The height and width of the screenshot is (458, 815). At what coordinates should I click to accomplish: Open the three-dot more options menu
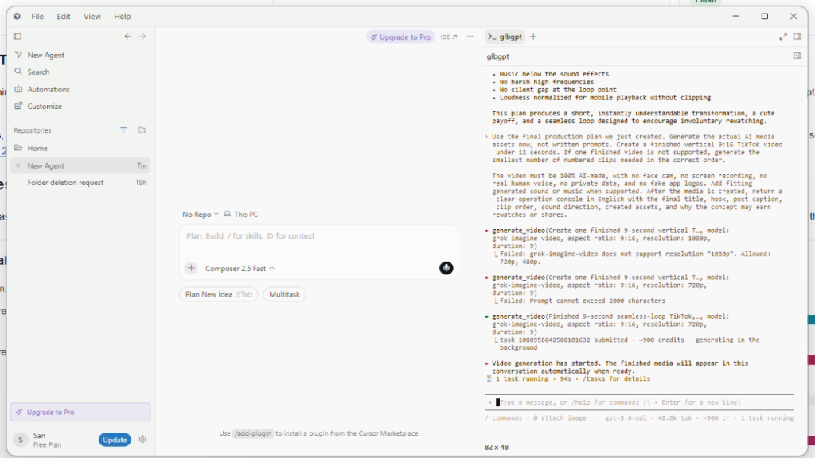point(470,37)
